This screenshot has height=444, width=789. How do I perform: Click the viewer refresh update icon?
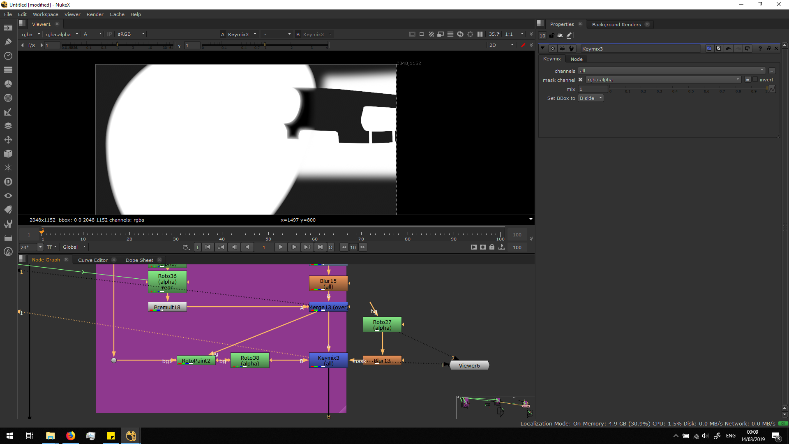click(460, 35)
